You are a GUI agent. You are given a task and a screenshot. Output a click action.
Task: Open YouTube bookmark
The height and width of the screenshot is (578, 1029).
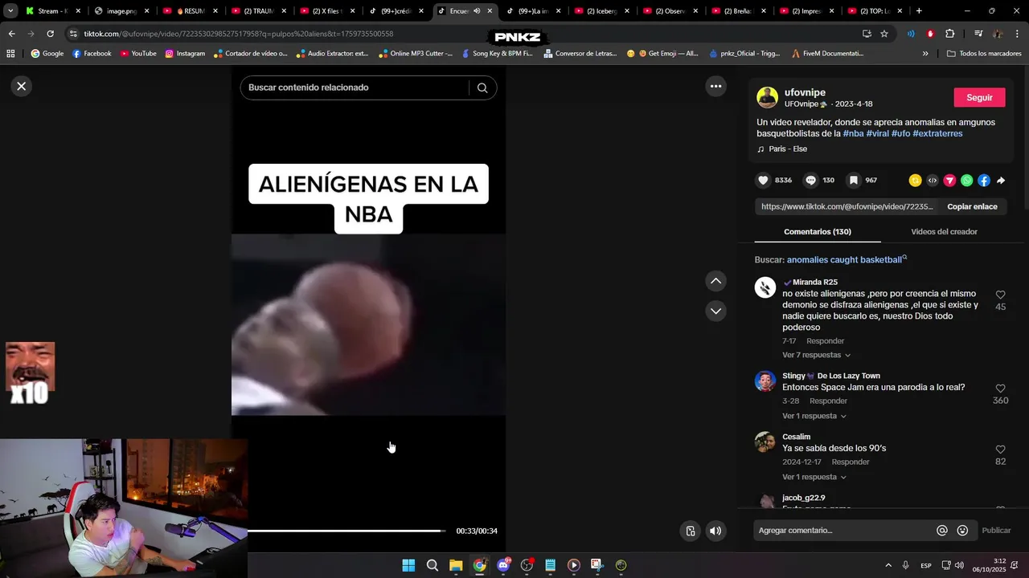tap(138, 54)
